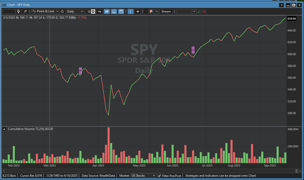The image size is (304, 180).
Task: Click the help question mark button
Action: pos(281,5)
